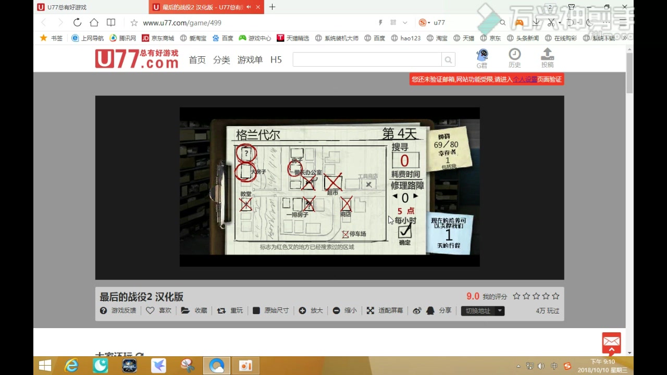This screenshot has height=375, width=667.
Task: Click the site search magnifier button
Action: pyautogui.click(x=448, y=59)
